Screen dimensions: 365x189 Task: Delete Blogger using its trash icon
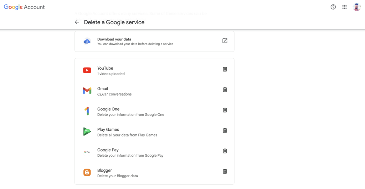[225, 171]
